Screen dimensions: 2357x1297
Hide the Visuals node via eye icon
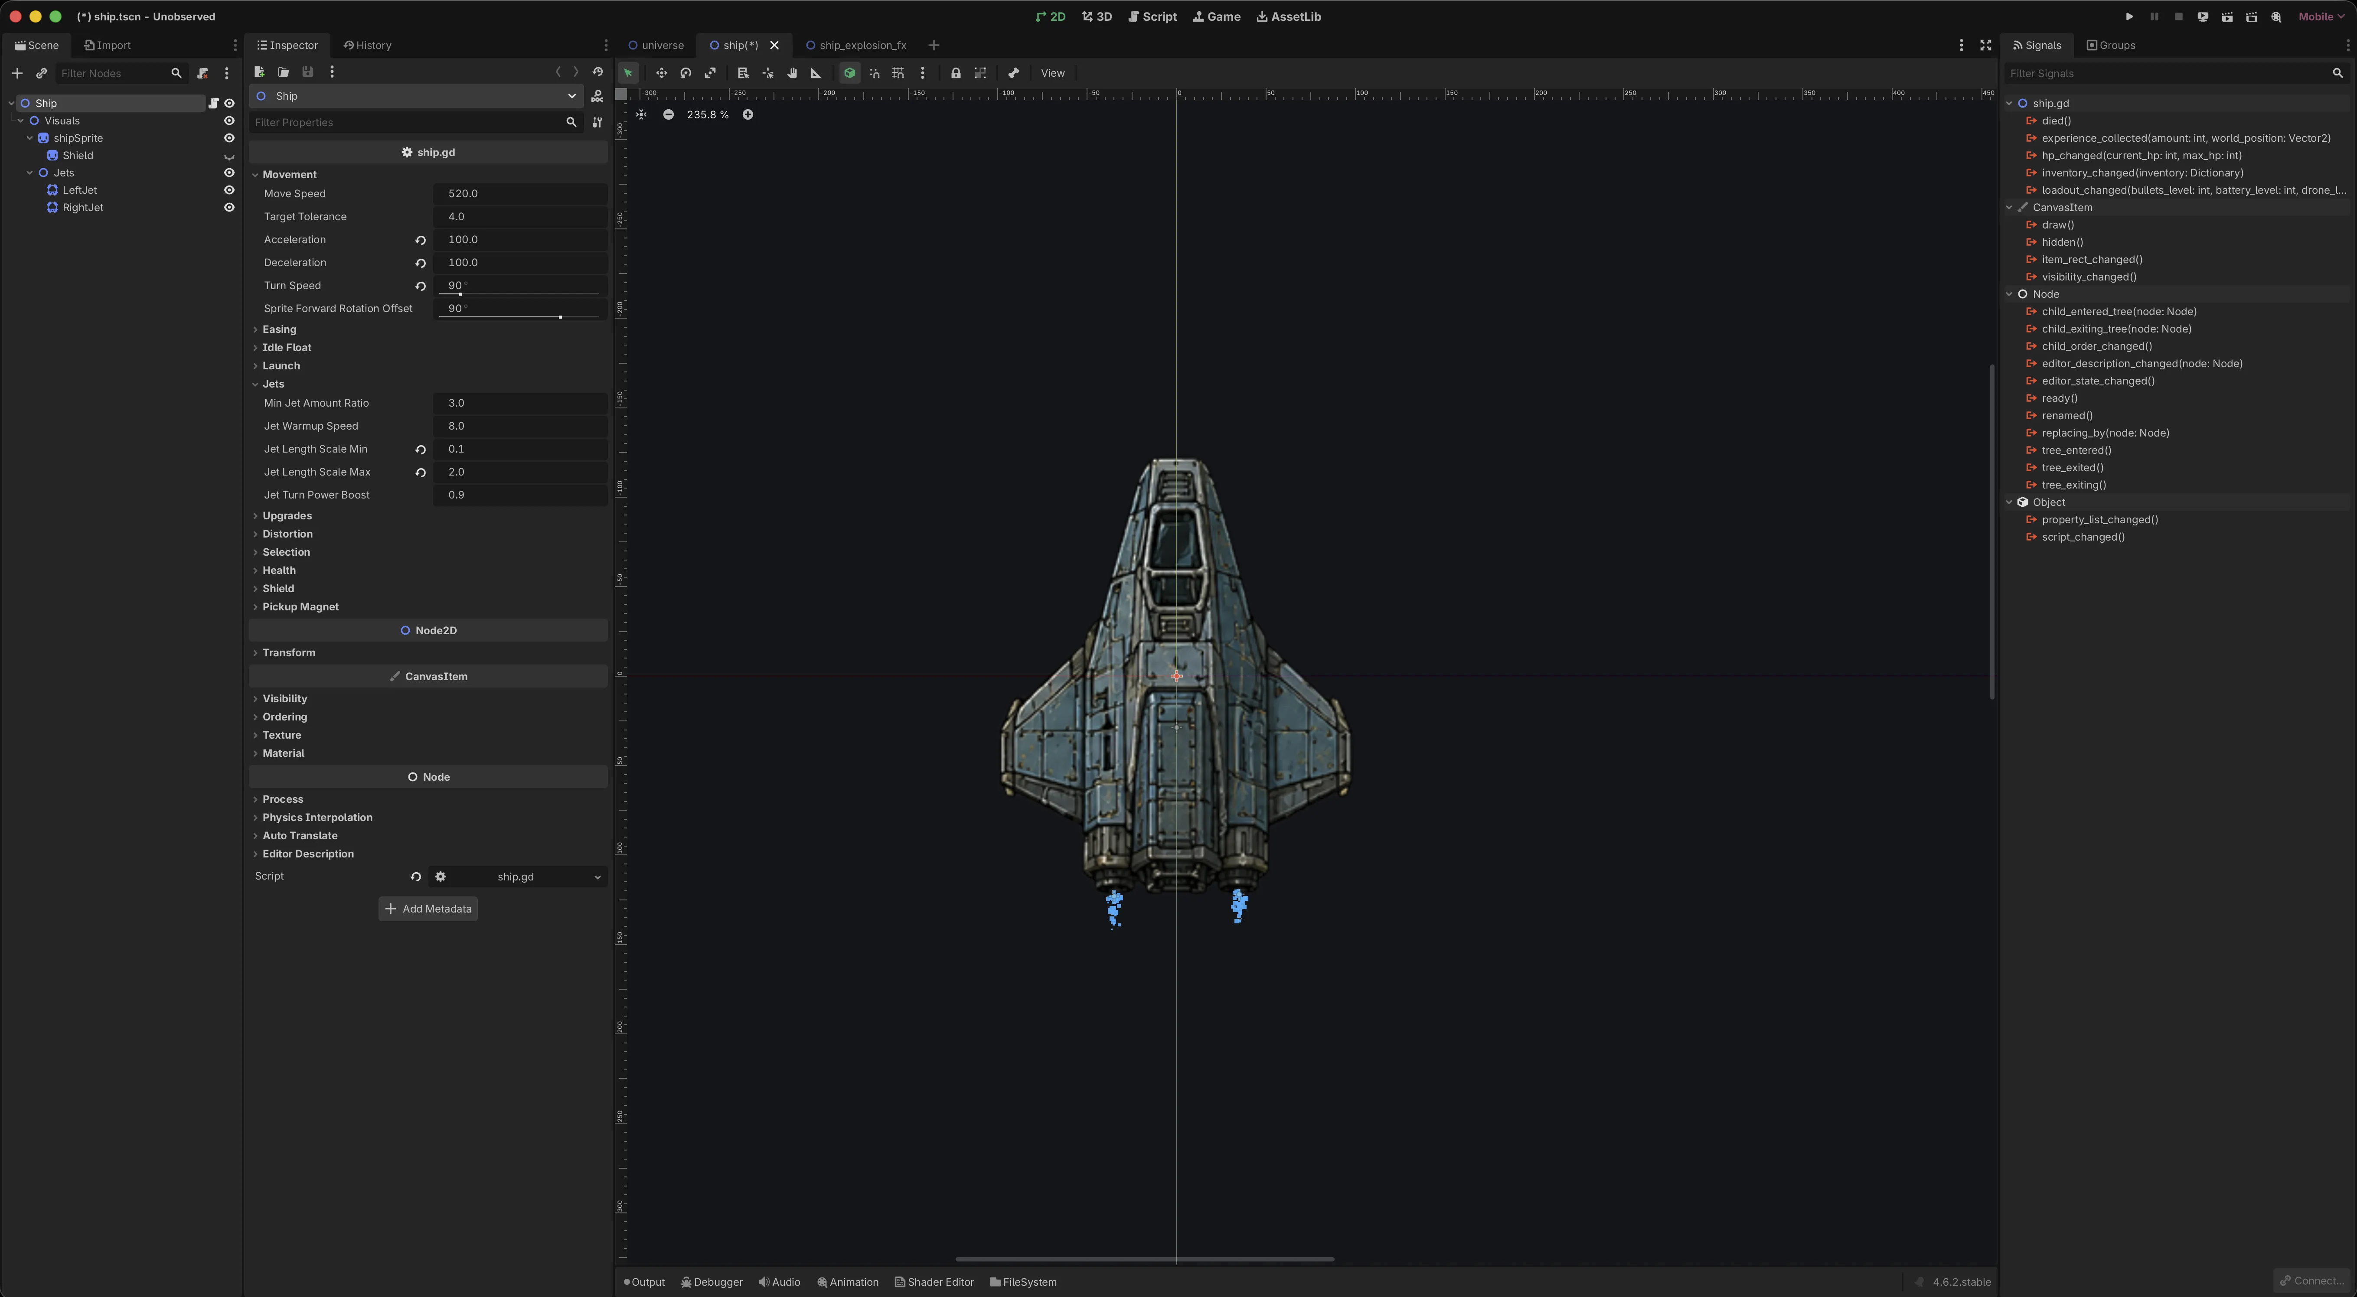click(230, 121)
